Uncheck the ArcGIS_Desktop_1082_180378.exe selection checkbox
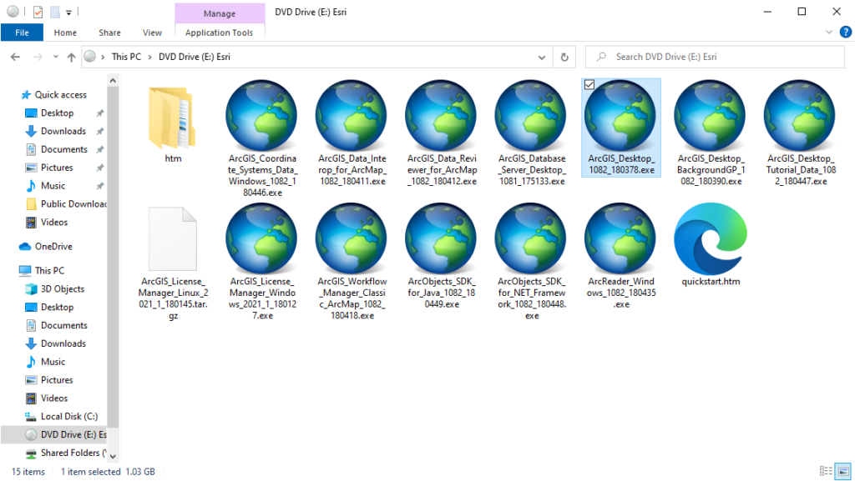Viewport: 855px width, 481px height. (x=589, y=85)
